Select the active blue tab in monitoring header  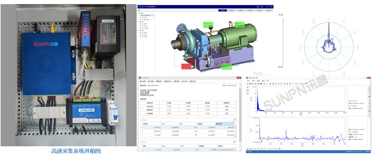222,10
